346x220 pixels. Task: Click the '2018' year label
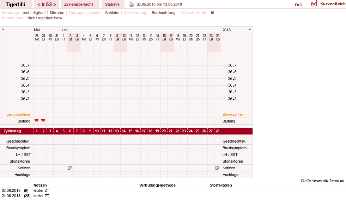click(x=226, y=30)
